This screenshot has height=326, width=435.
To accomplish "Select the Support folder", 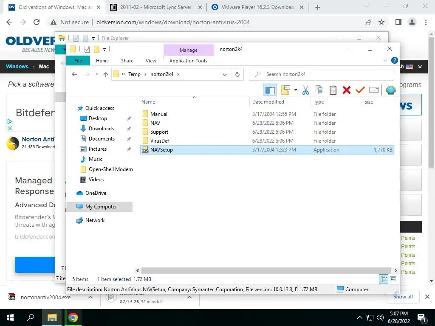I will (159, 132).
